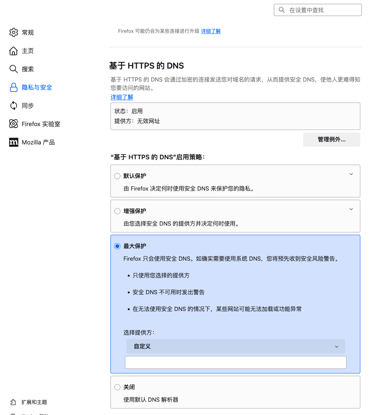Click the sync arrows icon beside 同步

[13, 106]
